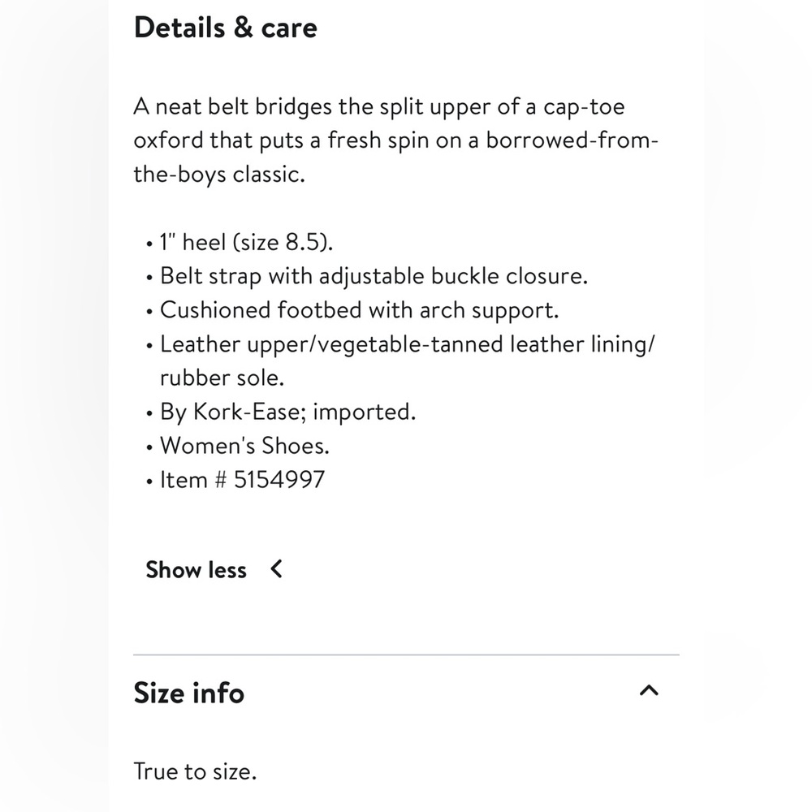Screen dimensions: 812x812
Task: Click the Show less left-arrow chevron
Action: pos(277,568)
